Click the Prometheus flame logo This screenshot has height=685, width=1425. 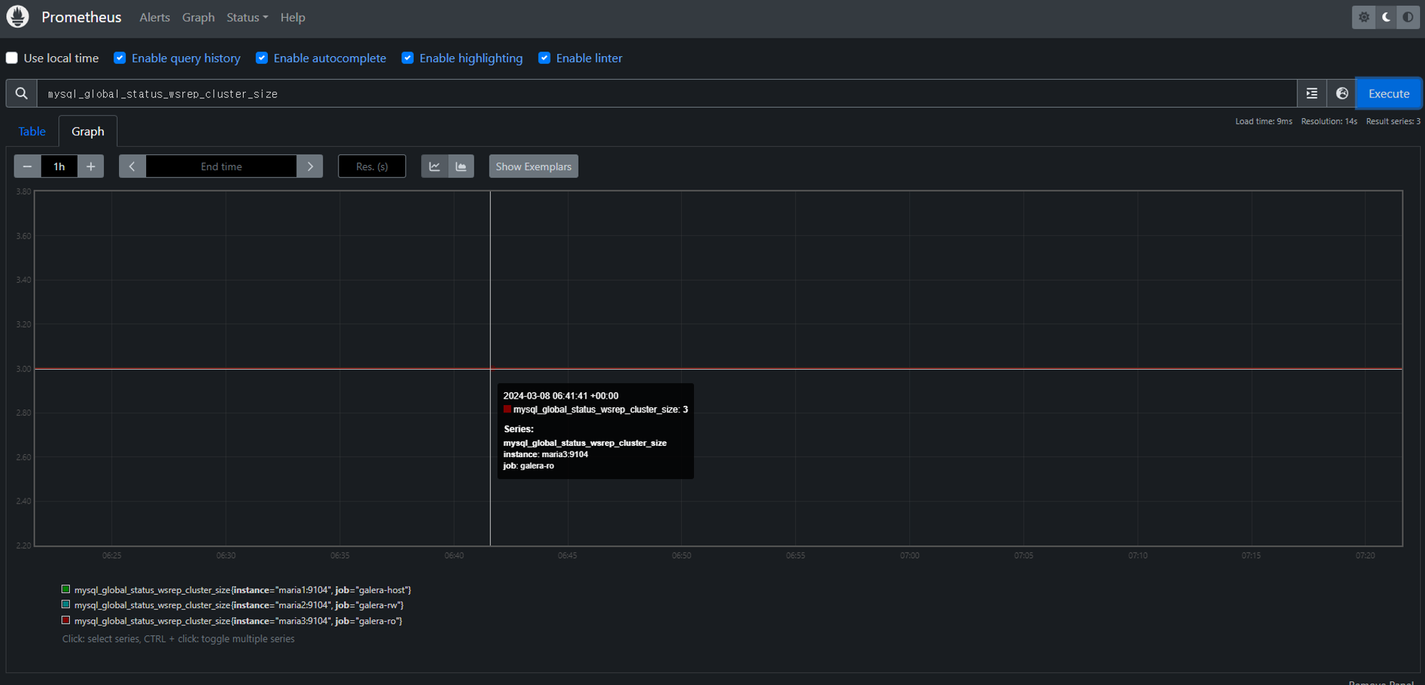pyautogui.click(x=18, y=16)
